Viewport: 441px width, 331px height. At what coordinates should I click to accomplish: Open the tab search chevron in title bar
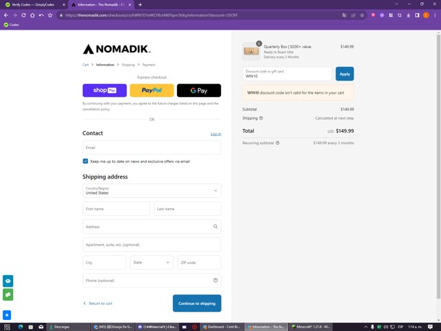pyautogui.click(x=397, y=4)
